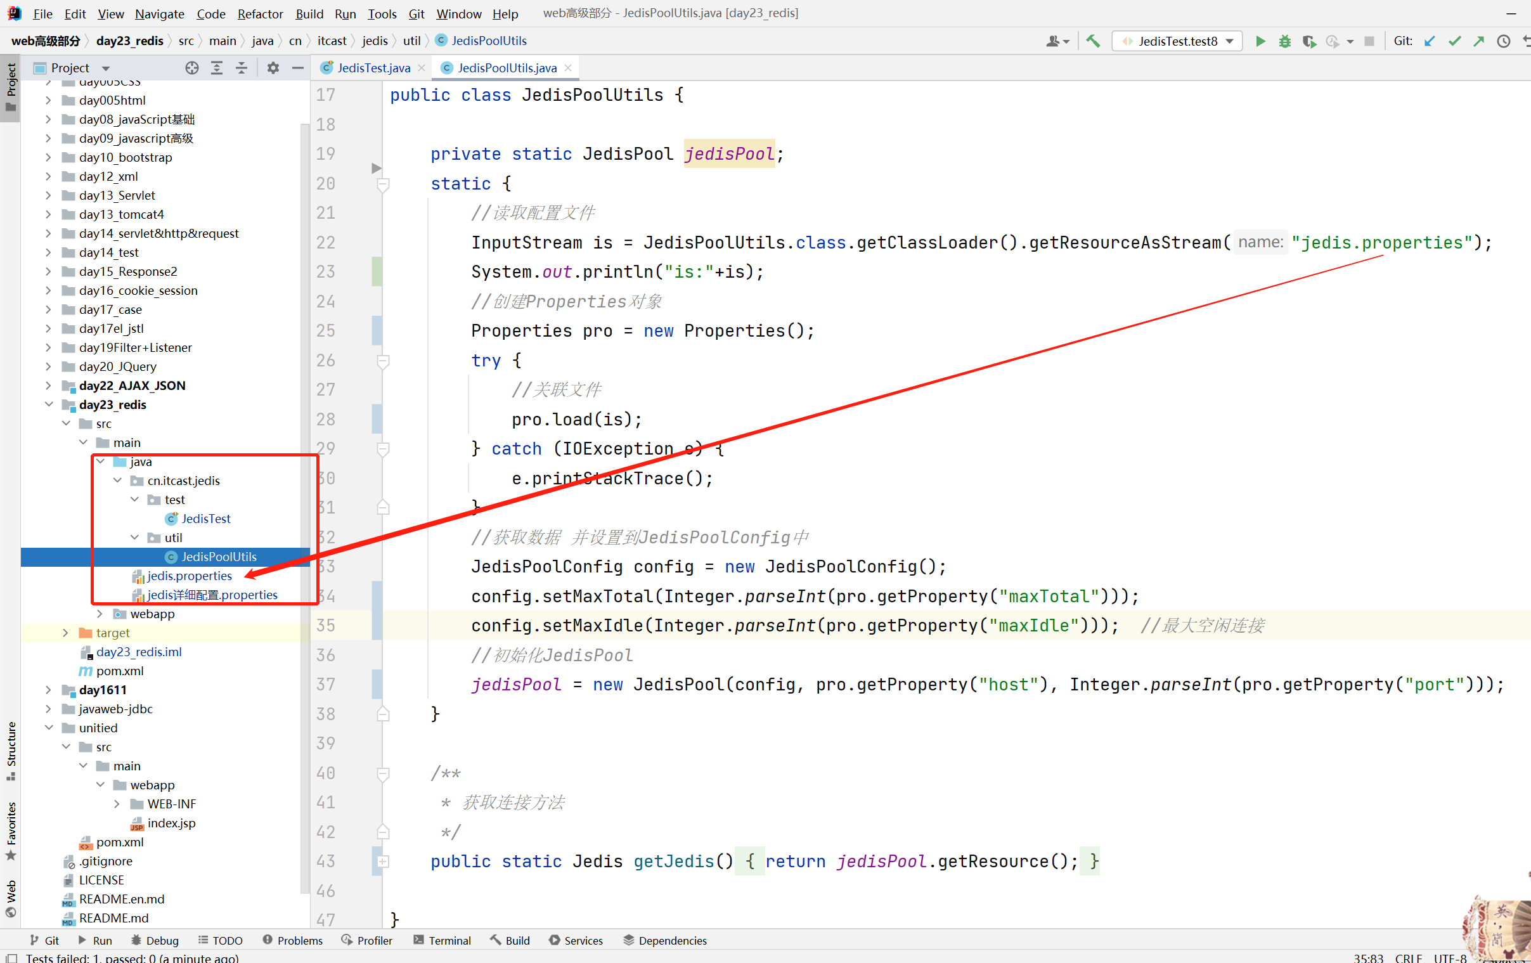Click the green Run button in toolbar
The height and width of the screenshot is (963, 1531).
1260,41
